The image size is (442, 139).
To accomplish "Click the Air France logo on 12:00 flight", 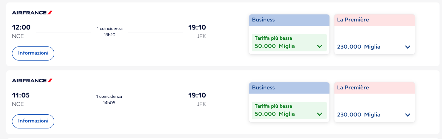I will click(x=32, y=13).
